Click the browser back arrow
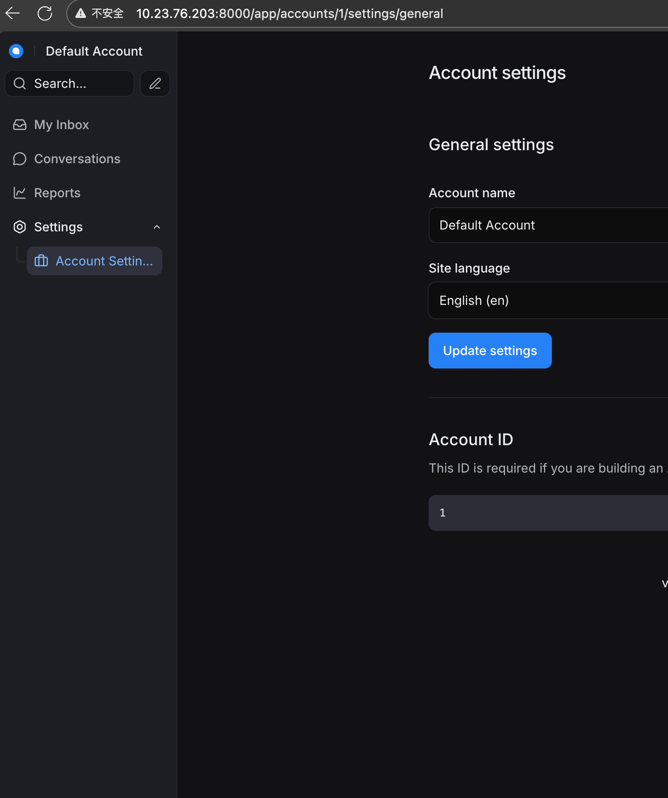Screen dimensions: 668x798 point(13,13)
